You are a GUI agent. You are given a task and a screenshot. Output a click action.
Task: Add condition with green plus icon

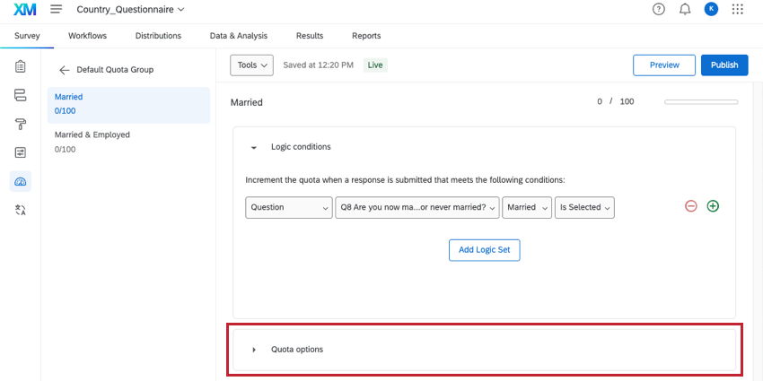click(x=713, y=206)
